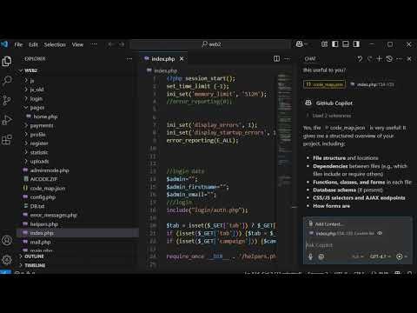
Task: Redo the chat request
Action: pos(369,59)
